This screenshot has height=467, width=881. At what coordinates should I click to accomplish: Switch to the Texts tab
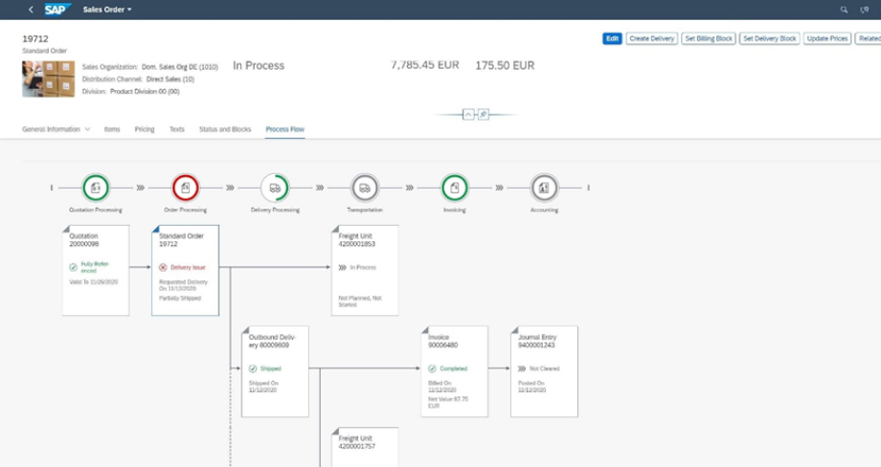(x=177, y=129)
